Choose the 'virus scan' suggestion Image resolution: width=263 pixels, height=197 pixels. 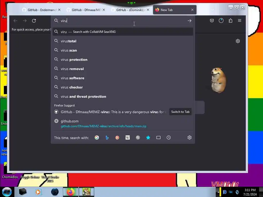coord(123,50)
